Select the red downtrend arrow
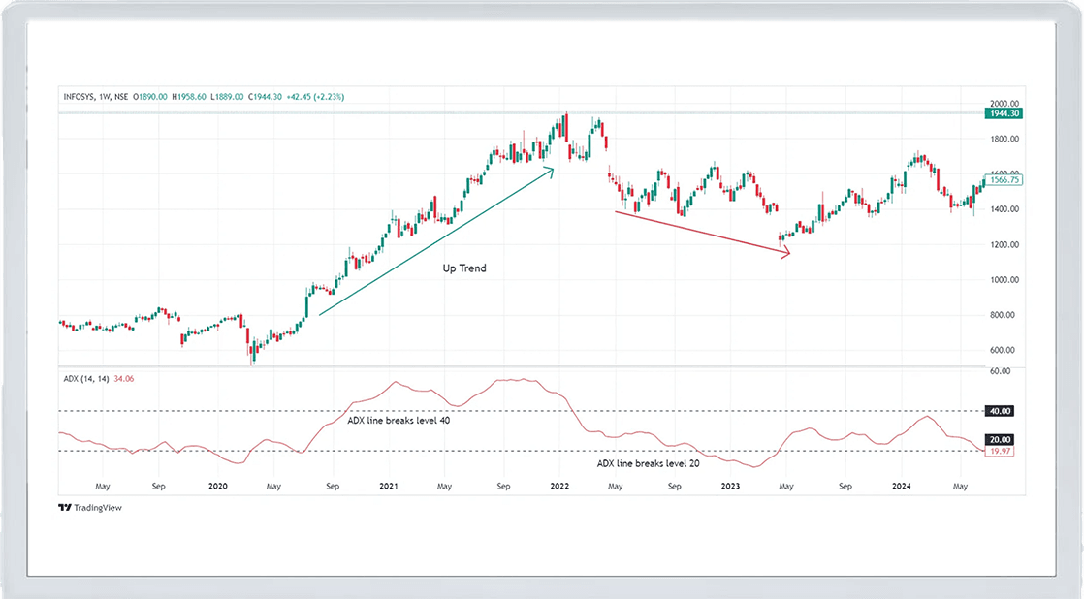 (x=703, y=234)
